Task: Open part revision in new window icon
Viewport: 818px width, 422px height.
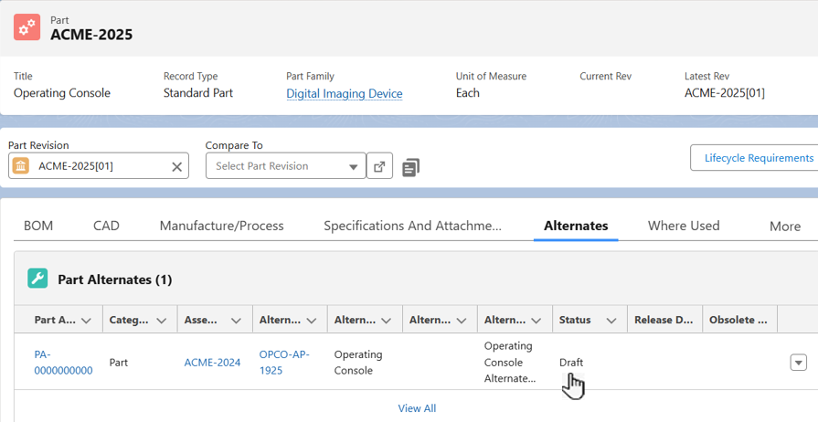Action: pyautogui.click(x=379, y=166)
